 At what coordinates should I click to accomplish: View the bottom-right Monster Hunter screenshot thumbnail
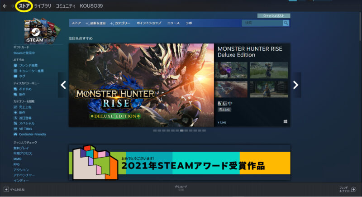[269, 89]
